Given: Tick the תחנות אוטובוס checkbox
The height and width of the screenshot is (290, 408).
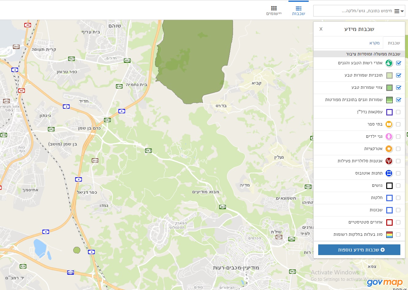Looking at the screenshot, I should [398, 173].
